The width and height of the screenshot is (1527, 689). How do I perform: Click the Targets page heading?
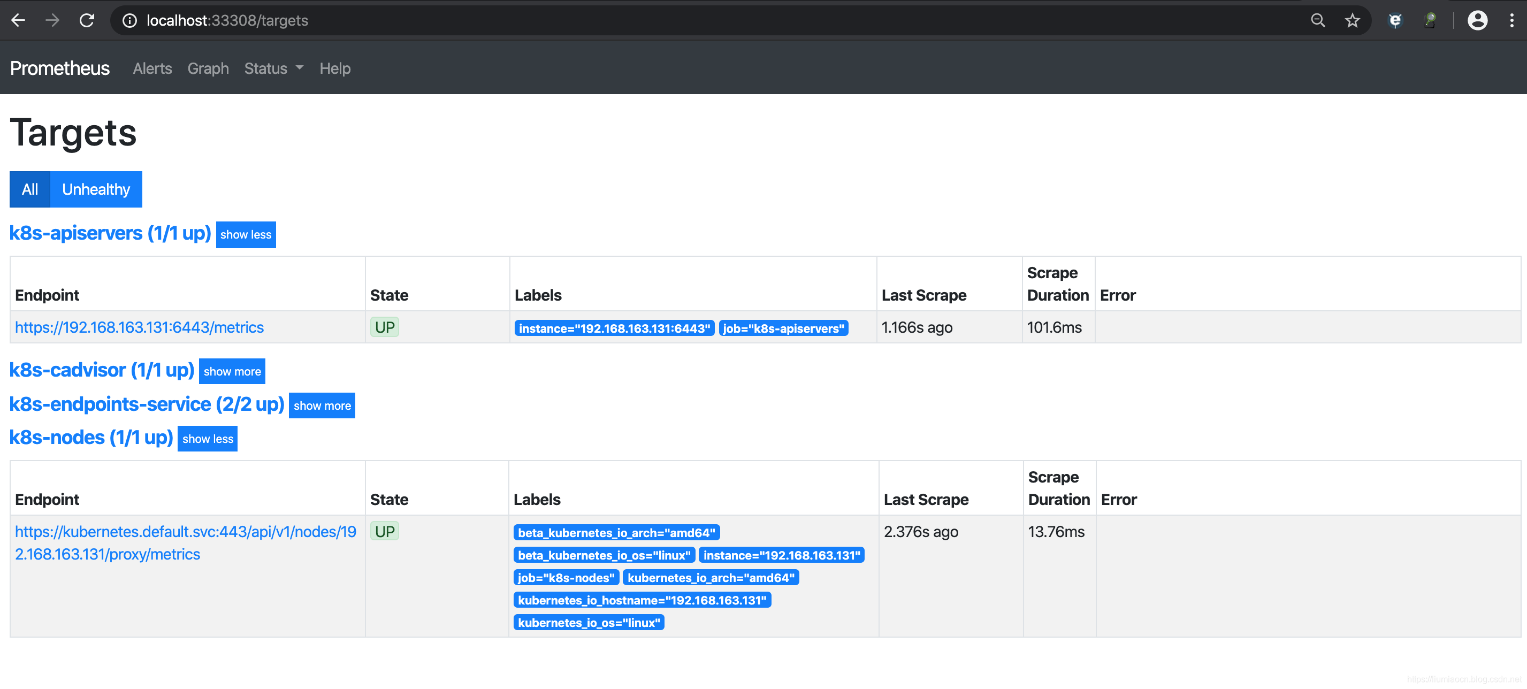[x=73, y=133]
